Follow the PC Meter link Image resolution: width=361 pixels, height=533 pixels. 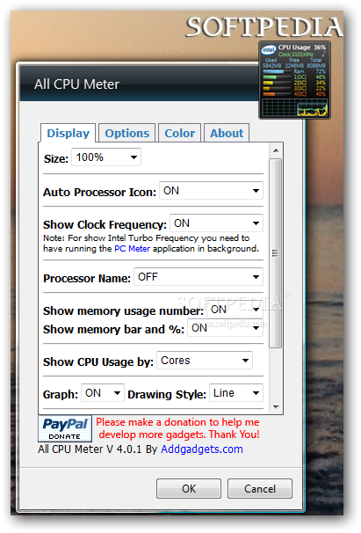[x=132, y=249]
